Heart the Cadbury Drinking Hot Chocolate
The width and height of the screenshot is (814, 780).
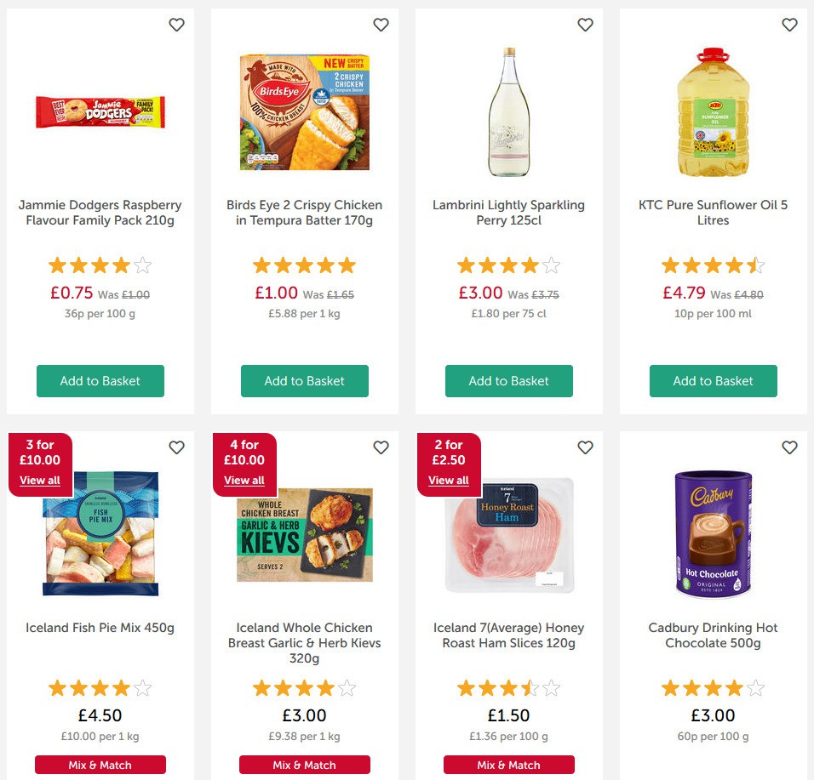(x=789, y=447)
